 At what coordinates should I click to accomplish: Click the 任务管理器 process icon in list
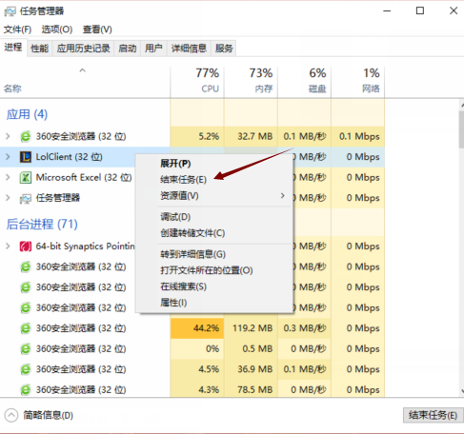click(26, 198)
